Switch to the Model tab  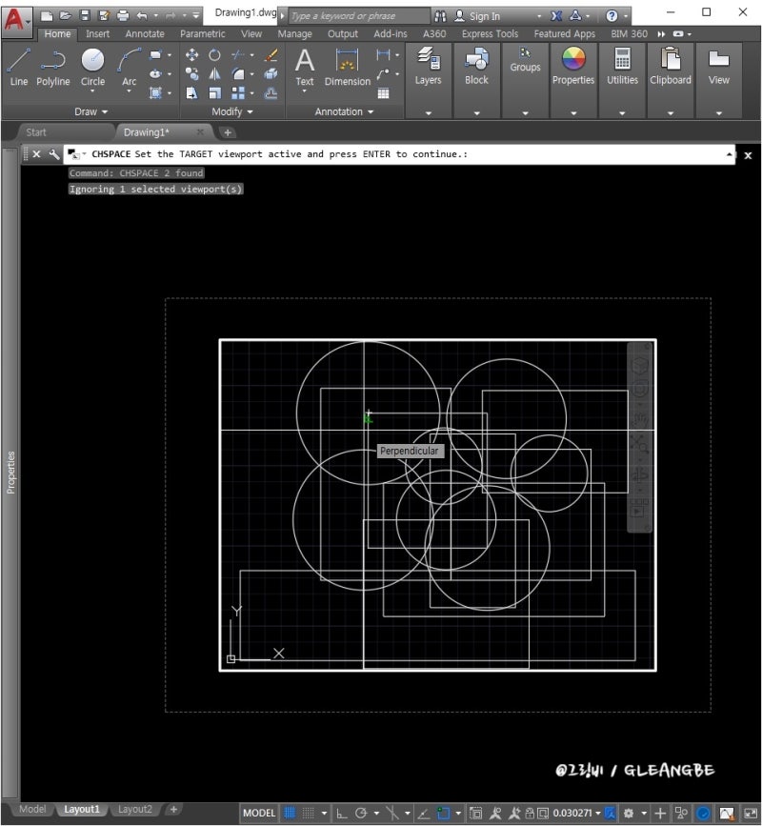[32, 808]
